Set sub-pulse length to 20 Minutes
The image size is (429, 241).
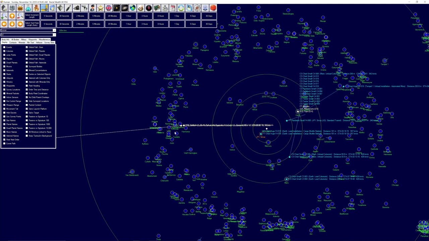(112, 24)
